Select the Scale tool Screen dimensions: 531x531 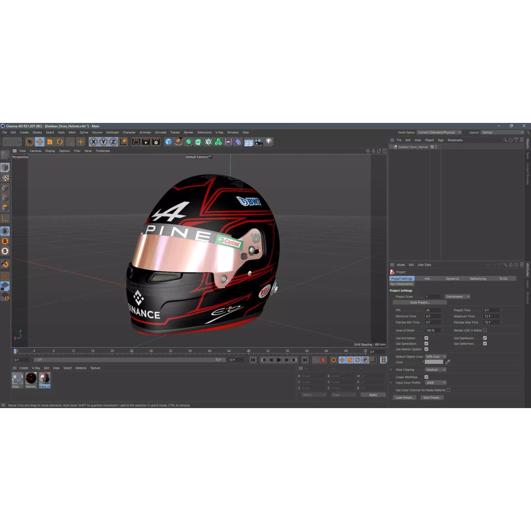point(49,142)
